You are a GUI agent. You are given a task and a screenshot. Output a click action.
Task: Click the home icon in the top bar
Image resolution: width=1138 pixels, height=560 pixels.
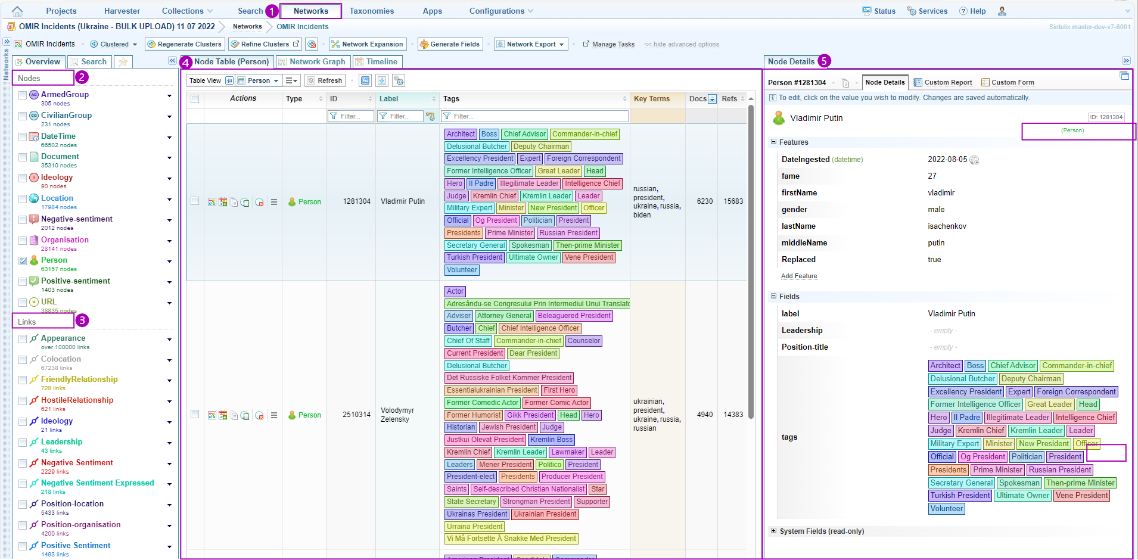pyautogui.click(x=17, y=11)
